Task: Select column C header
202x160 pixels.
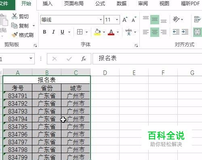Action: click(x=76, y=73)
